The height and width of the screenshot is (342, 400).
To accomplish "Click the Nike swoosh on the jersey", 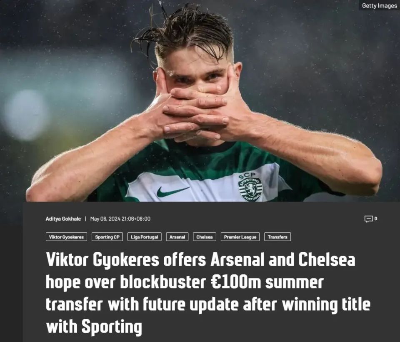I will click(172, 191).
